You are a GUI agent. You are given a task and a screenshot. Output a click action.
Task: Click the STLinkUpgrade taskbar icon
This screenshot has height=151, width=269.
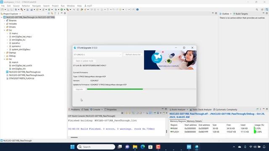[x=197, y=147]
